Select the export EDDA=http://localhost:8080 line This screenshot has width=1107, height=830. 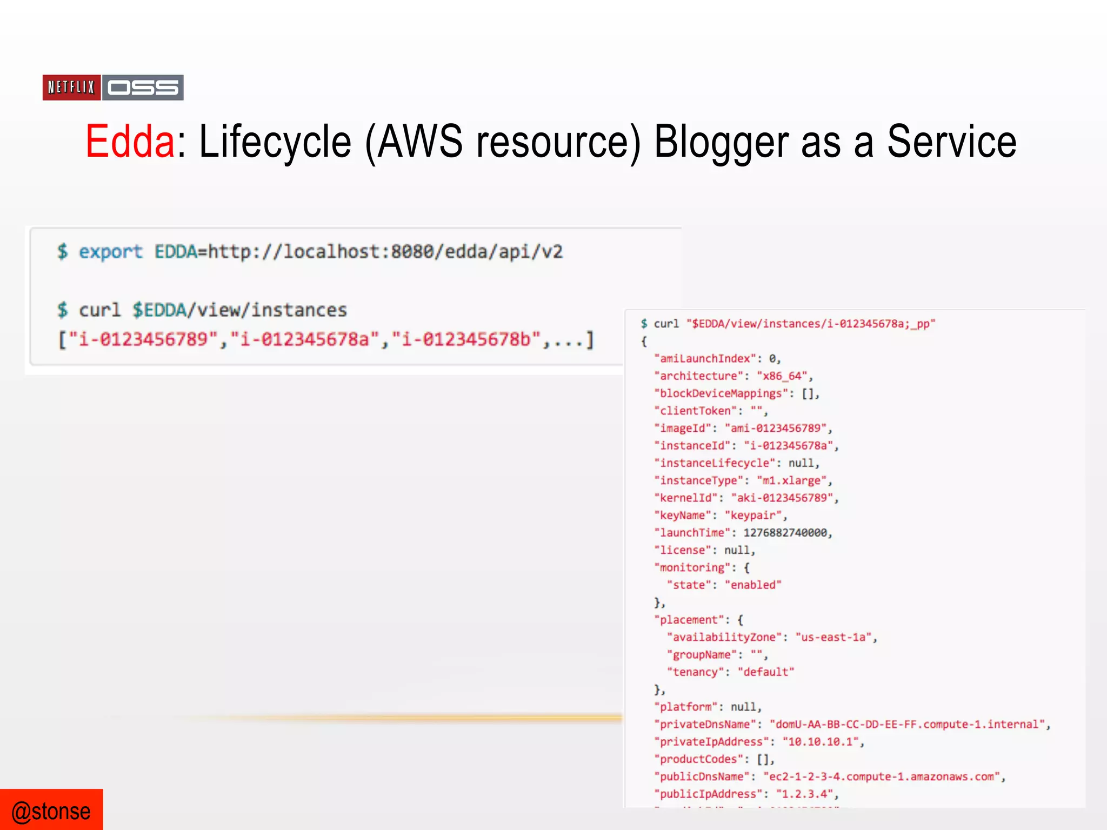(310, 252)
